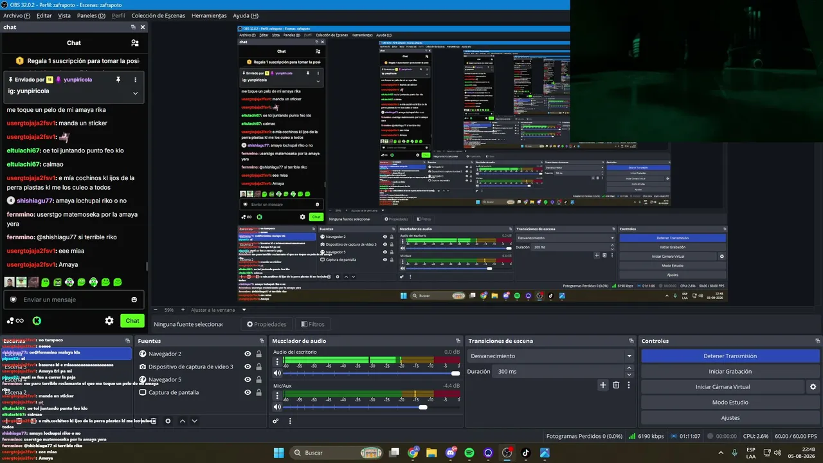Open advanced audio properties gears icon
Image resolution: width=823 pixels, height=463 pixels.
coord(276,421)
